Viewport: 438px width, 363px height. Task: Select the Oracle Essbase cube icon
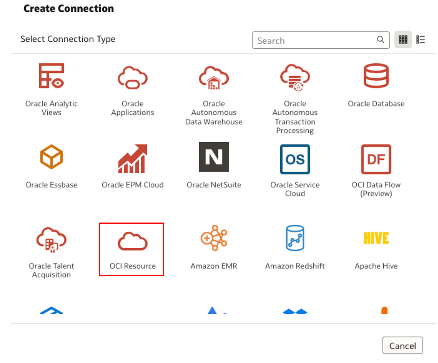(x=51, y=157)
